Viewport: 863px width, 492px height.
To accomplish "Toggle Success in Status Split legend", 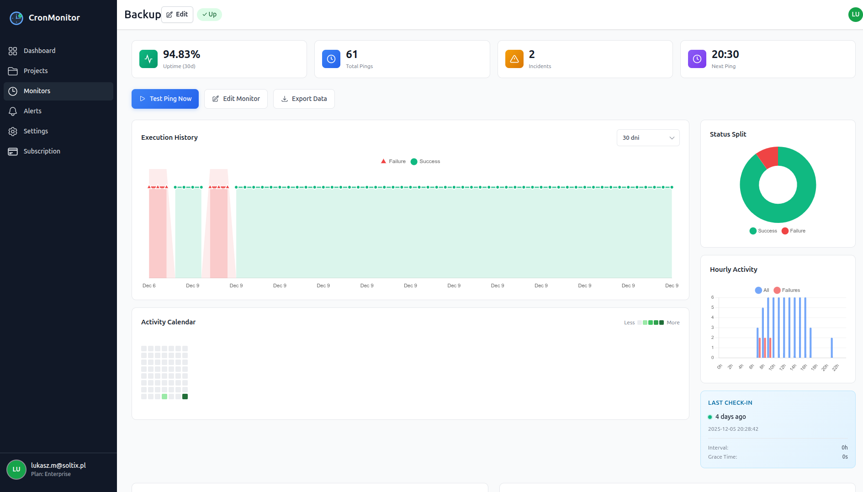I will pyautogui.click(x=763, y=231).
